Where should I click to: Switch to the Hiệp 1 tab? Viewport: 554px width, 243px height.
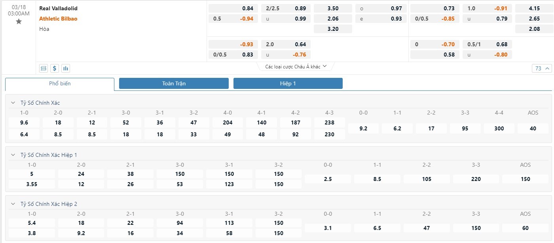click(288, 83)
